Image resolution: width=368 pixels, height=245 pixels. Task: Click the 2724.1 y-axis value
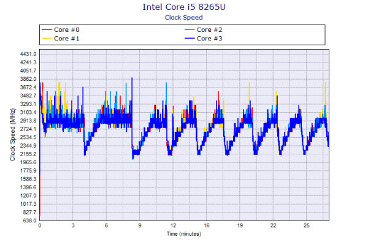click(x=28, y=129)
